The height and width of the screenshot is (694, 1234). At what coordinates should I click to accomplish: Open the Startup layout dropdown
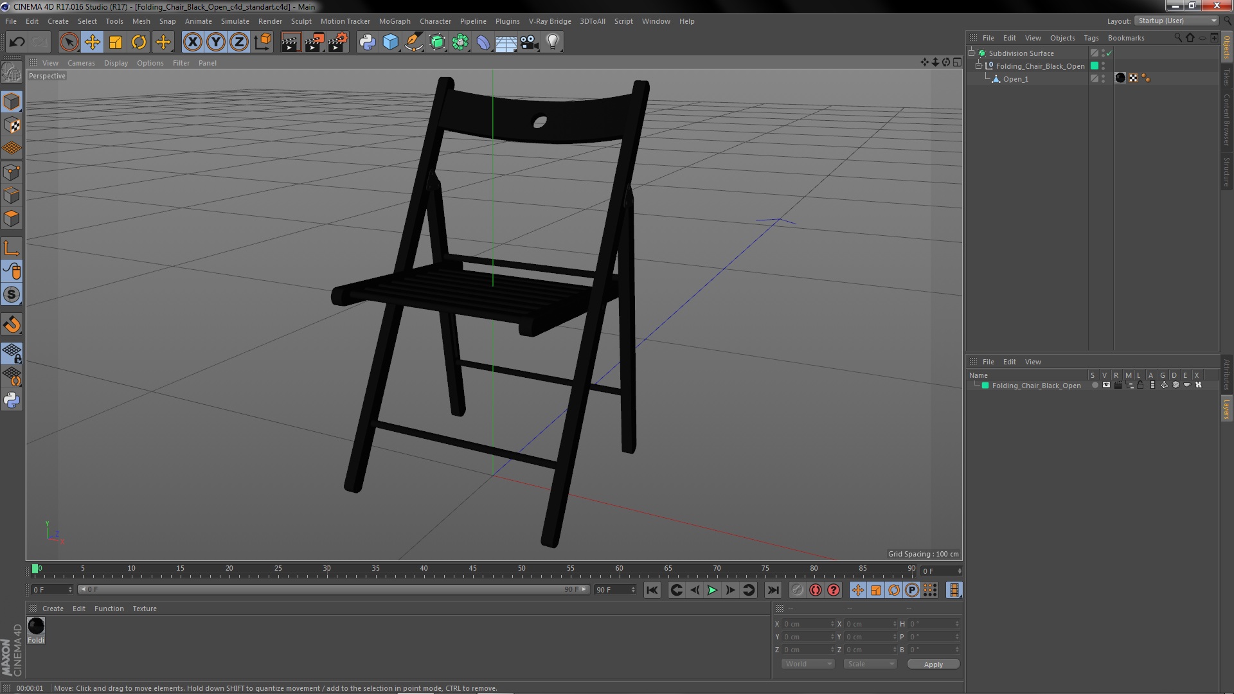point(1177,21)
